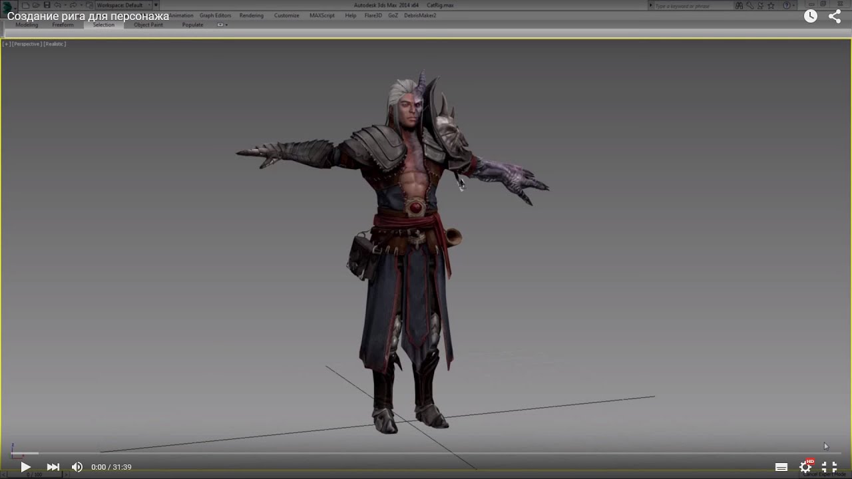Open the Favorites star icon
The image size is (852, 479).
pos(771,5)
